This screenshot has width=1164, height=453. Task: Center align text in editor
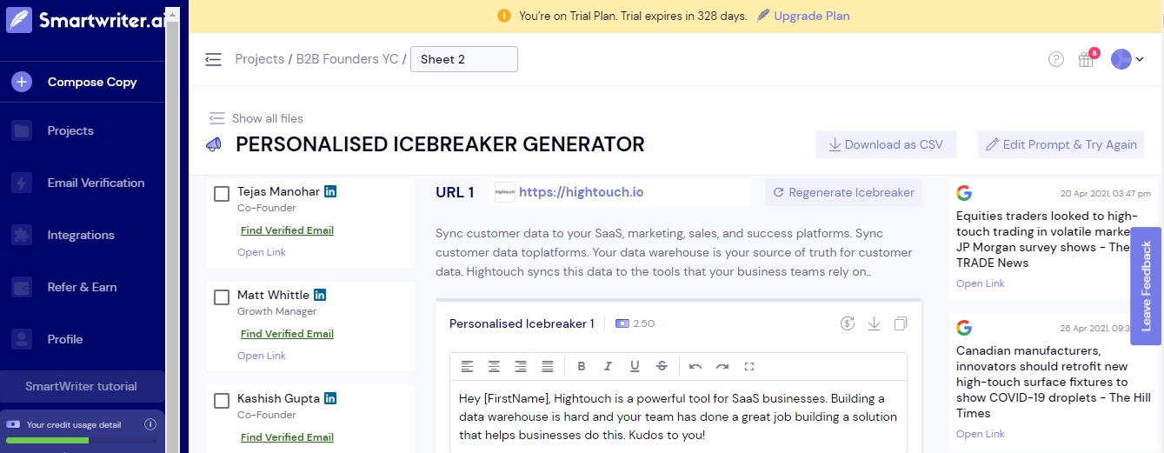click(494, 366)
